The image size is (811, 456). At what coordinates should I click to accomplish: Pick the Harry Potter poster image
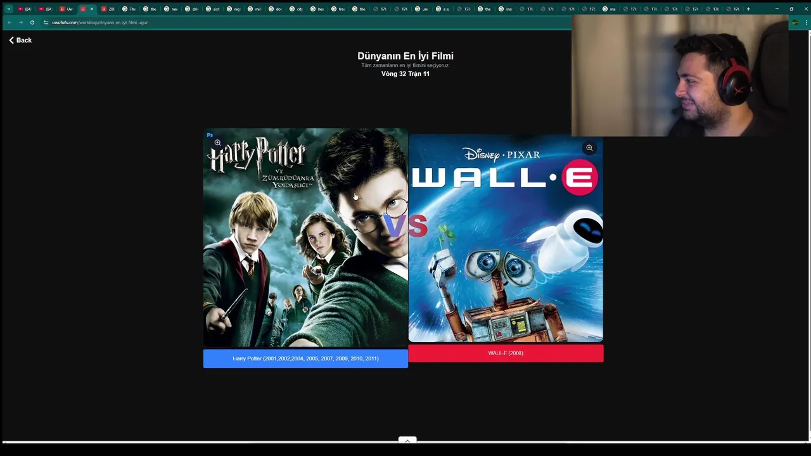tap(305, 238)
